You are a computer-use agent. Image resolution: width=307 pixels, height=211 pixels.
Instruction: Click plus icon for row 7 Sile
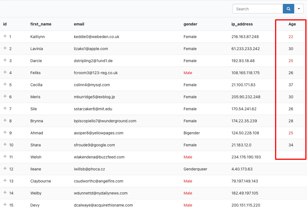[x=5, y=109]
